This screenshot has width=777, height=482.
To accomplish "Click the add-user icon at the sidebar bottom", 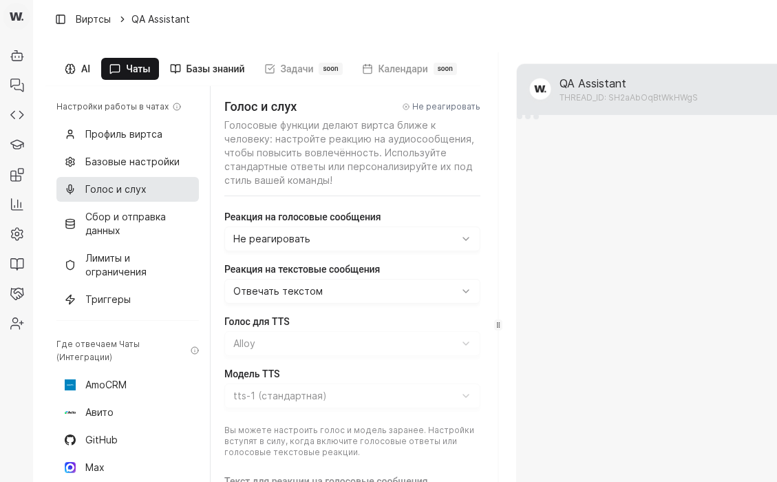I will pos(17,323).
